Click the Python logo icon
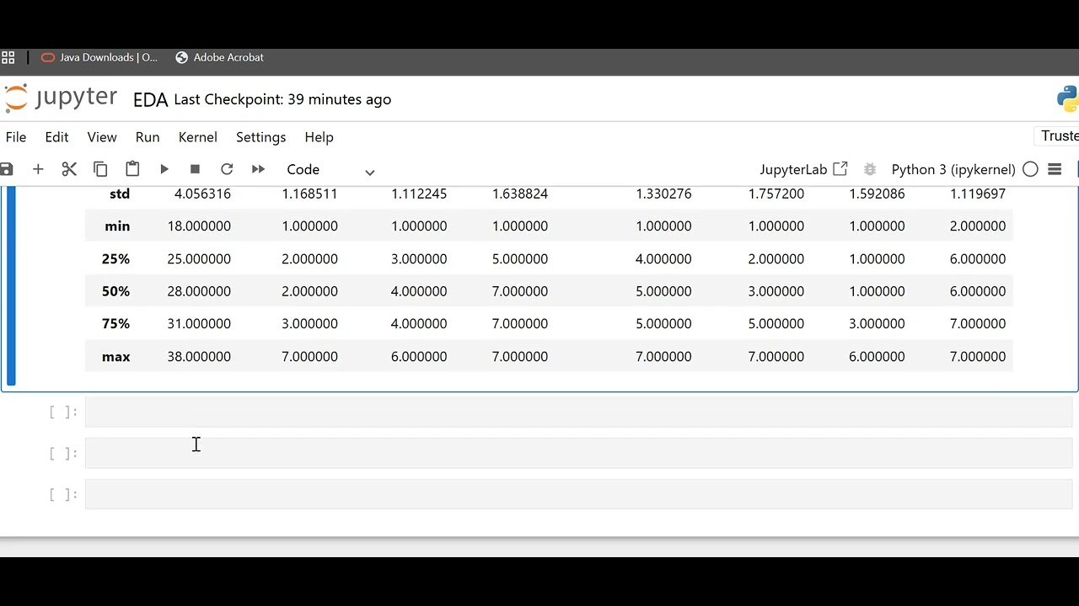The image size is (1079, 606). coord(1068,98)
